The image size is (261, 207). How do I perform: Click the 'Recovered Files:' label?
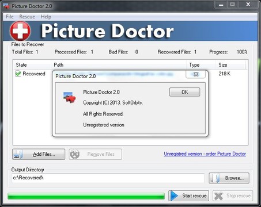174,52
